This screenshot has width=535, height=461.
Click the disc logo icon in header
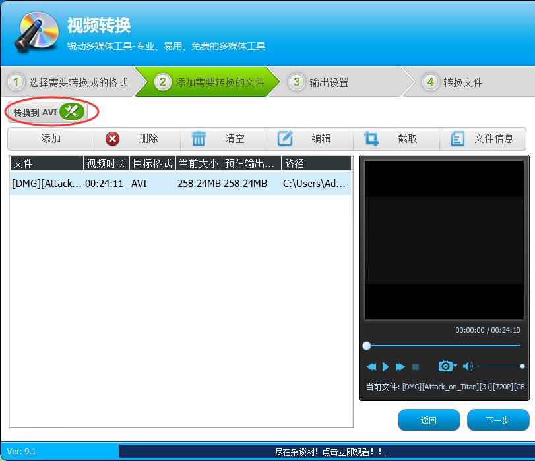coord(36,32)
